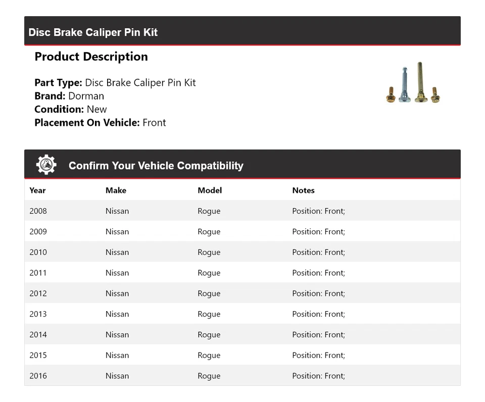The height and width of the screenshot is (402, 485).
Task: Select the Rogue model in the 2015 row
Action: 209,356
